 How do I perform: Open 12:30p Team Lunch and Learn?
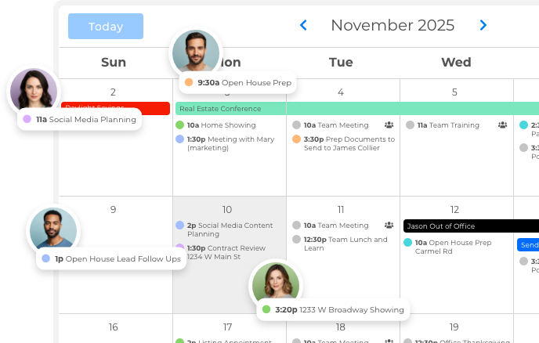(340, 244)
